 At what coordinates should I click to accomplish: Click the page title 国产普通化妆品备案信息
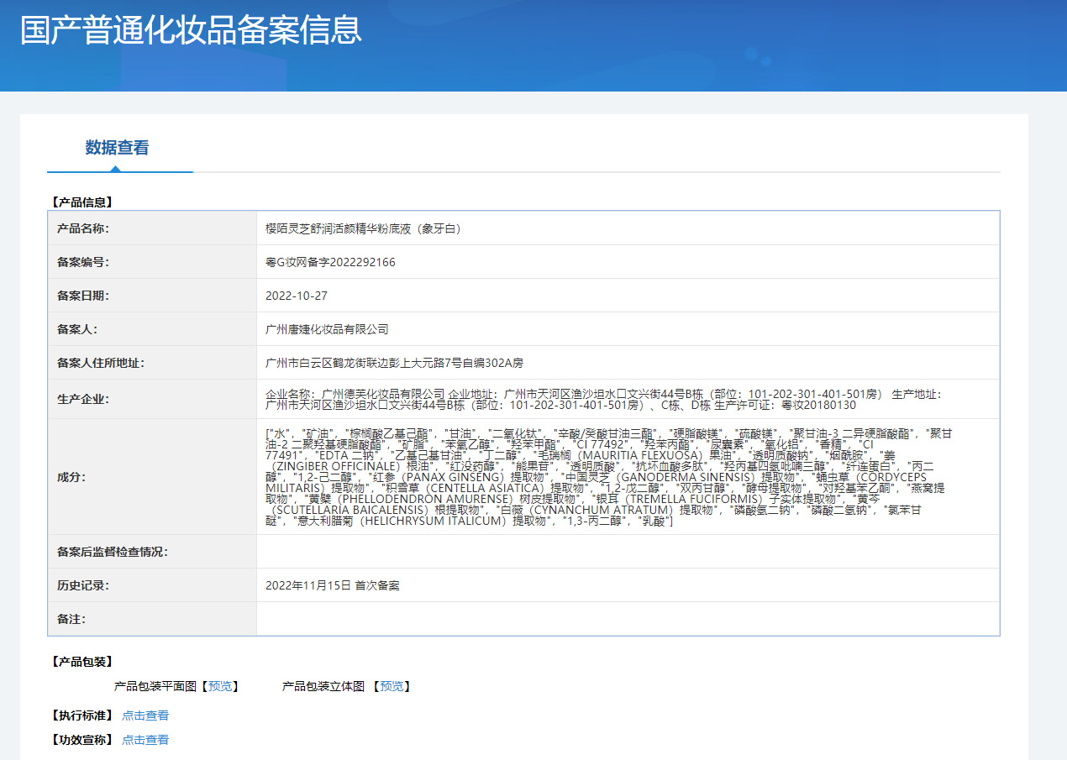click(x=192, y=29)
